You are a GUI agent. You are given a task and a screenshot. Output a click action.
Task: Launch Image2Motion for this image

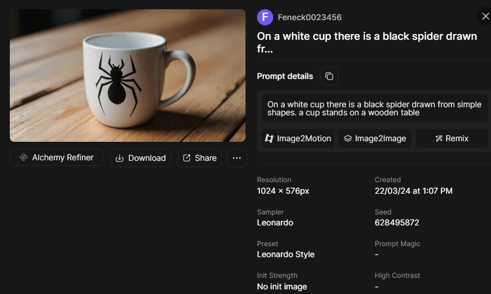tap(298, 138)
